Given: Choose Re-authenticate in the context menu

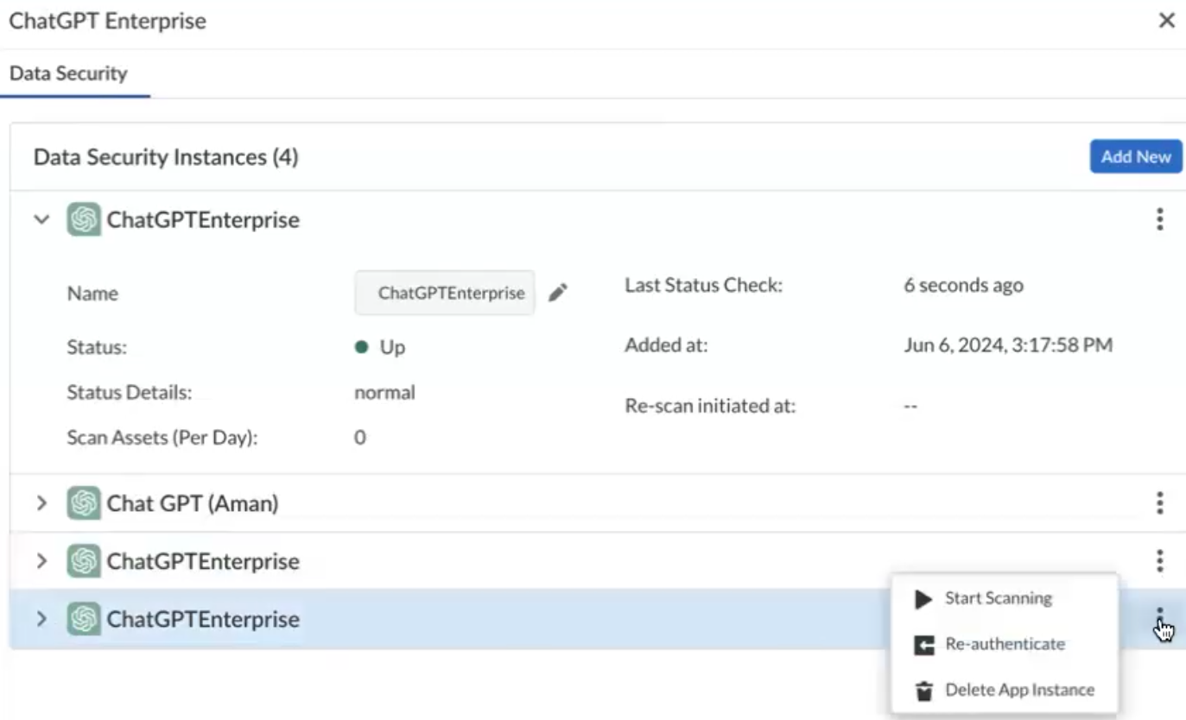Looking at the screenshot, I should coord(1005,644).
